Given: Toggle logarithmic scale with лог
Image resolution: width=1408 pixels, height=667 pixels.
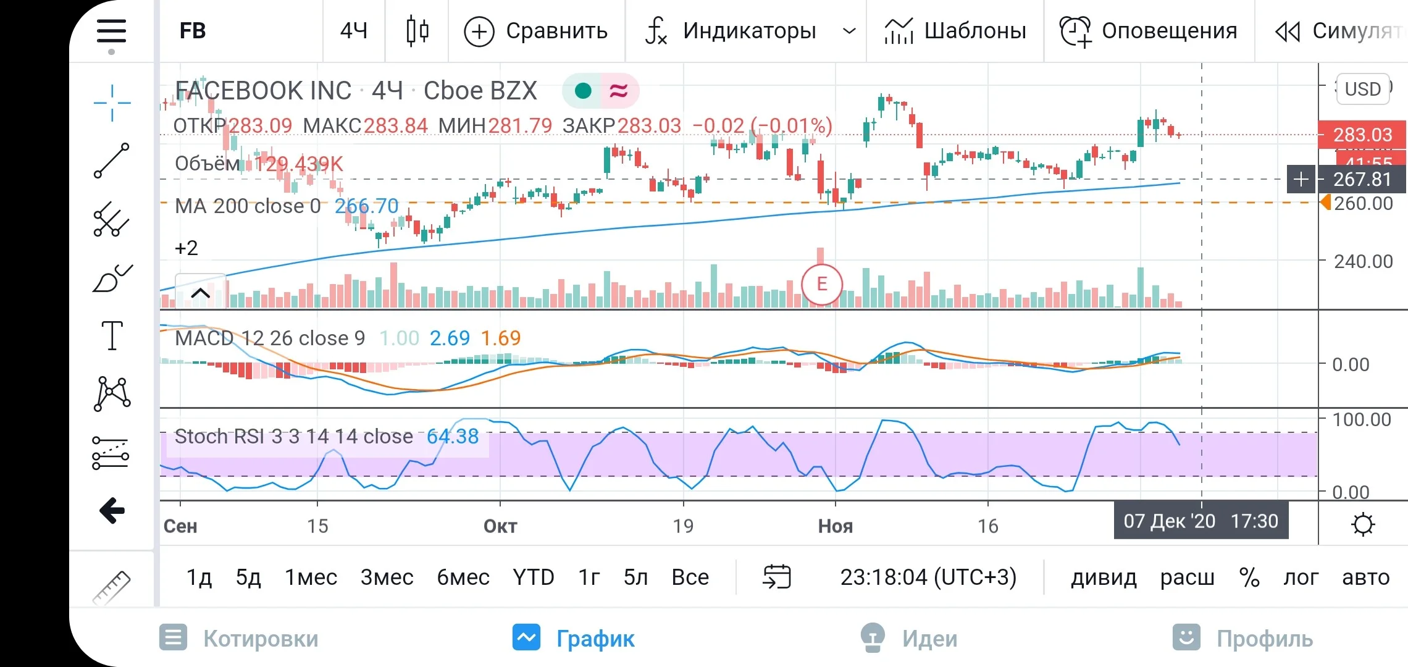Looking at the screenshot, I should tap(1301, 577).
